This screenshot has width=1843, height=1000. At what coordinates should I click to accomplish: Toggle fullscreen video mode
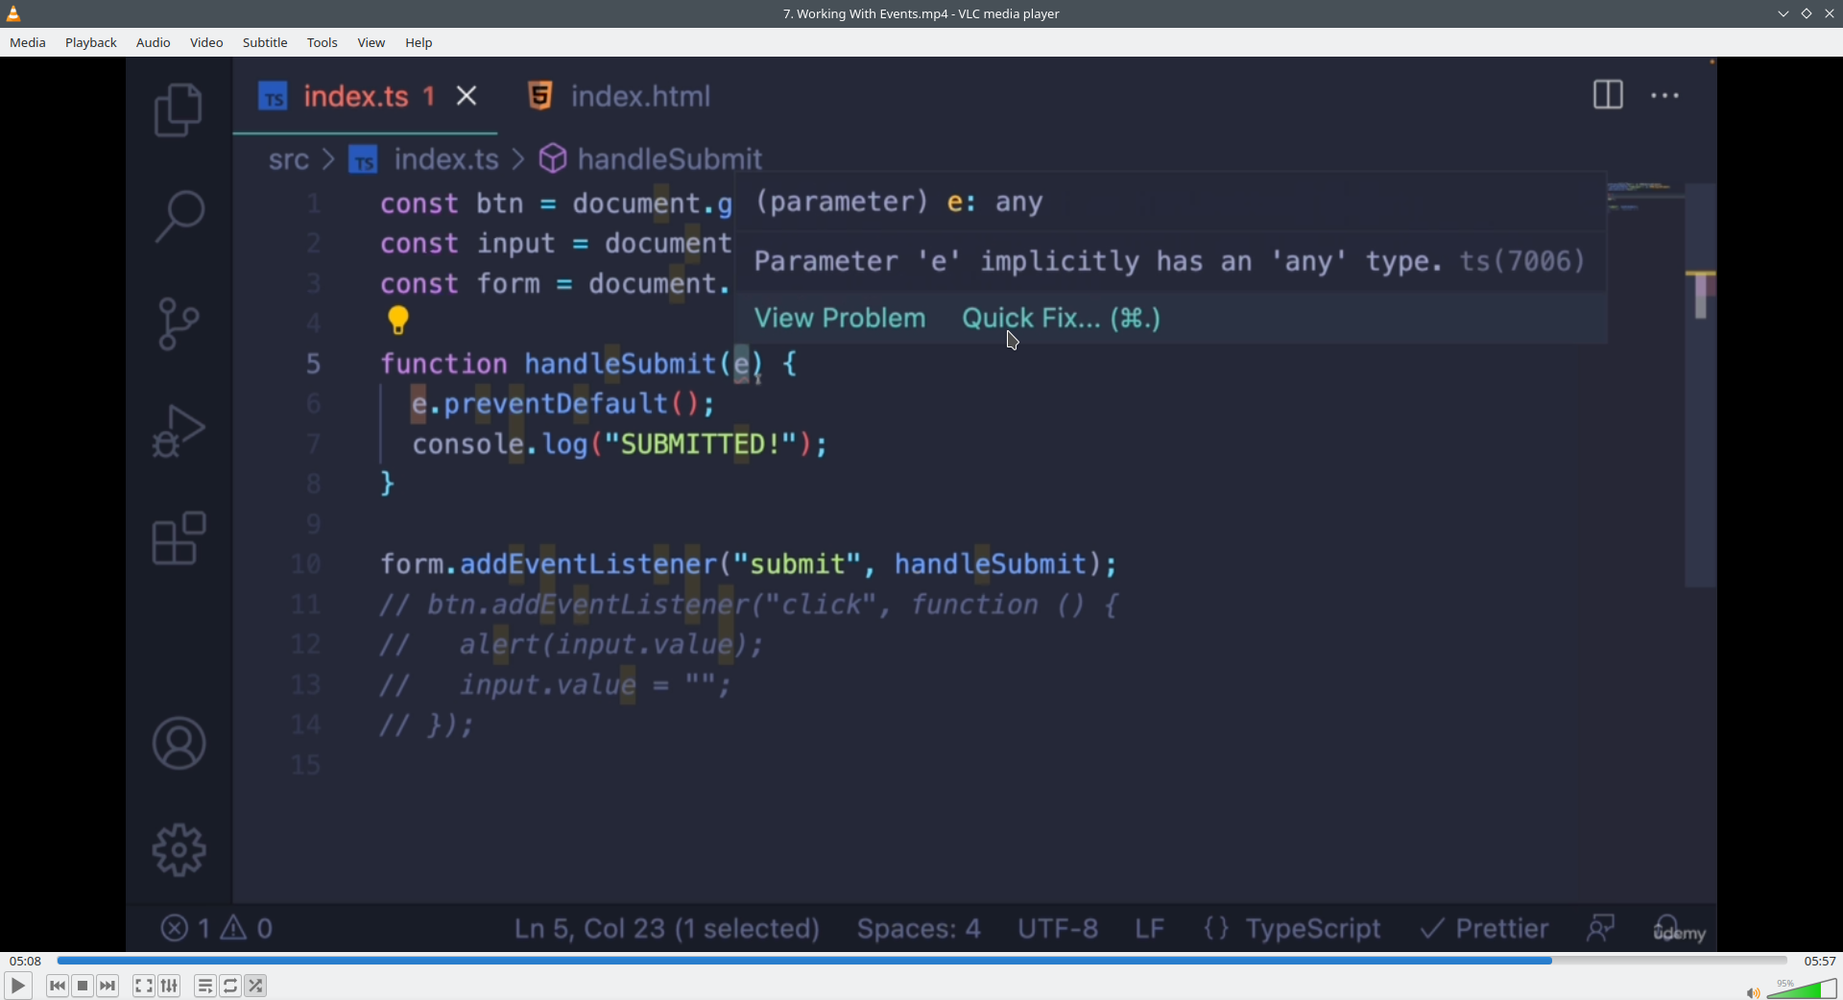click(x=144, y=987)
